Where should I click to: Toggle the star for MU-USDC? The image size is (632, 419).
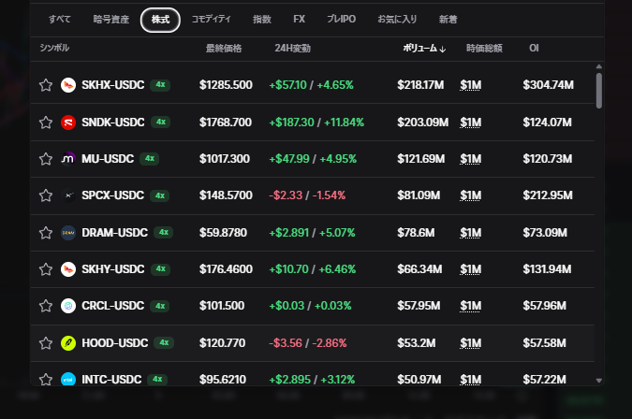pos(46,159)
